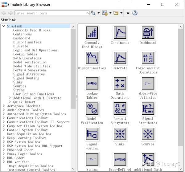Open the Signal Routing library icon
Image resolution: width=185 pixels, height=172 pixels.
(x=92, y=134)
